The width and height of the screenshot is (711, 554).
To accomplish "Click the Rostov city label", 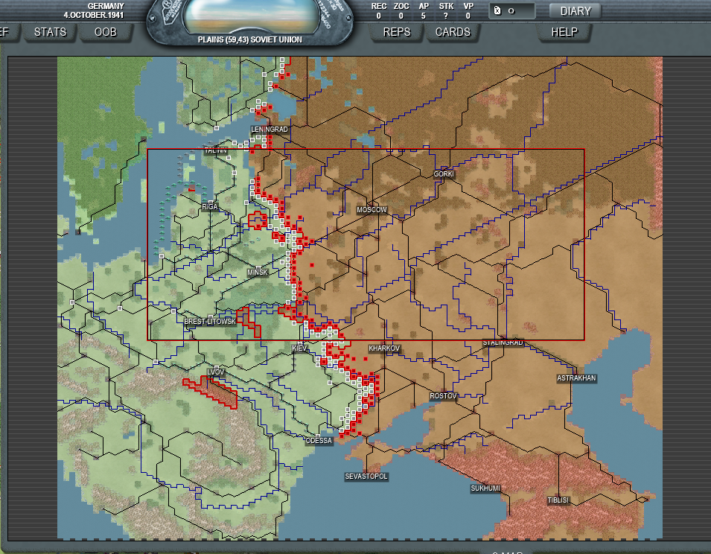I will [x=443, y=396].
